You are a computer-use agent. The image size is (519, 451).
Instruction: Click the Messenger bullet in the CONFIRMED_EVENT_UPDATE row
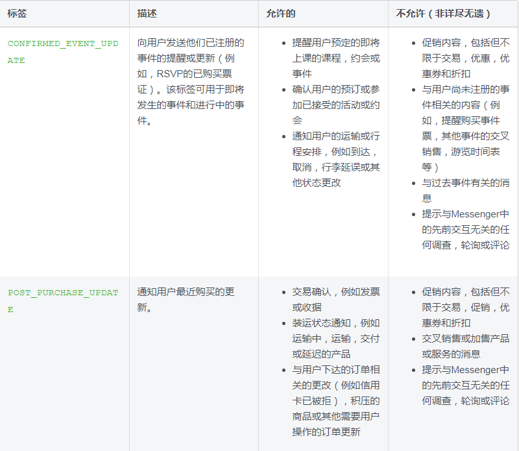coord(465,229)
